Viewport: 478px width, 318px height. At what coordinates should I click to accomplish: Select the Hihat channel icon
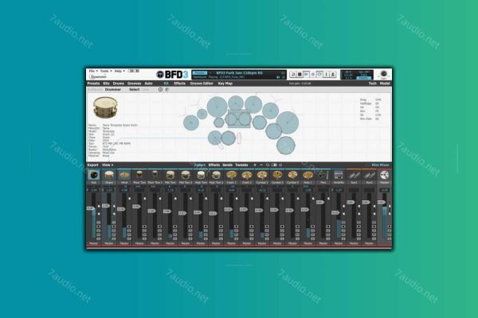[124, 175]
